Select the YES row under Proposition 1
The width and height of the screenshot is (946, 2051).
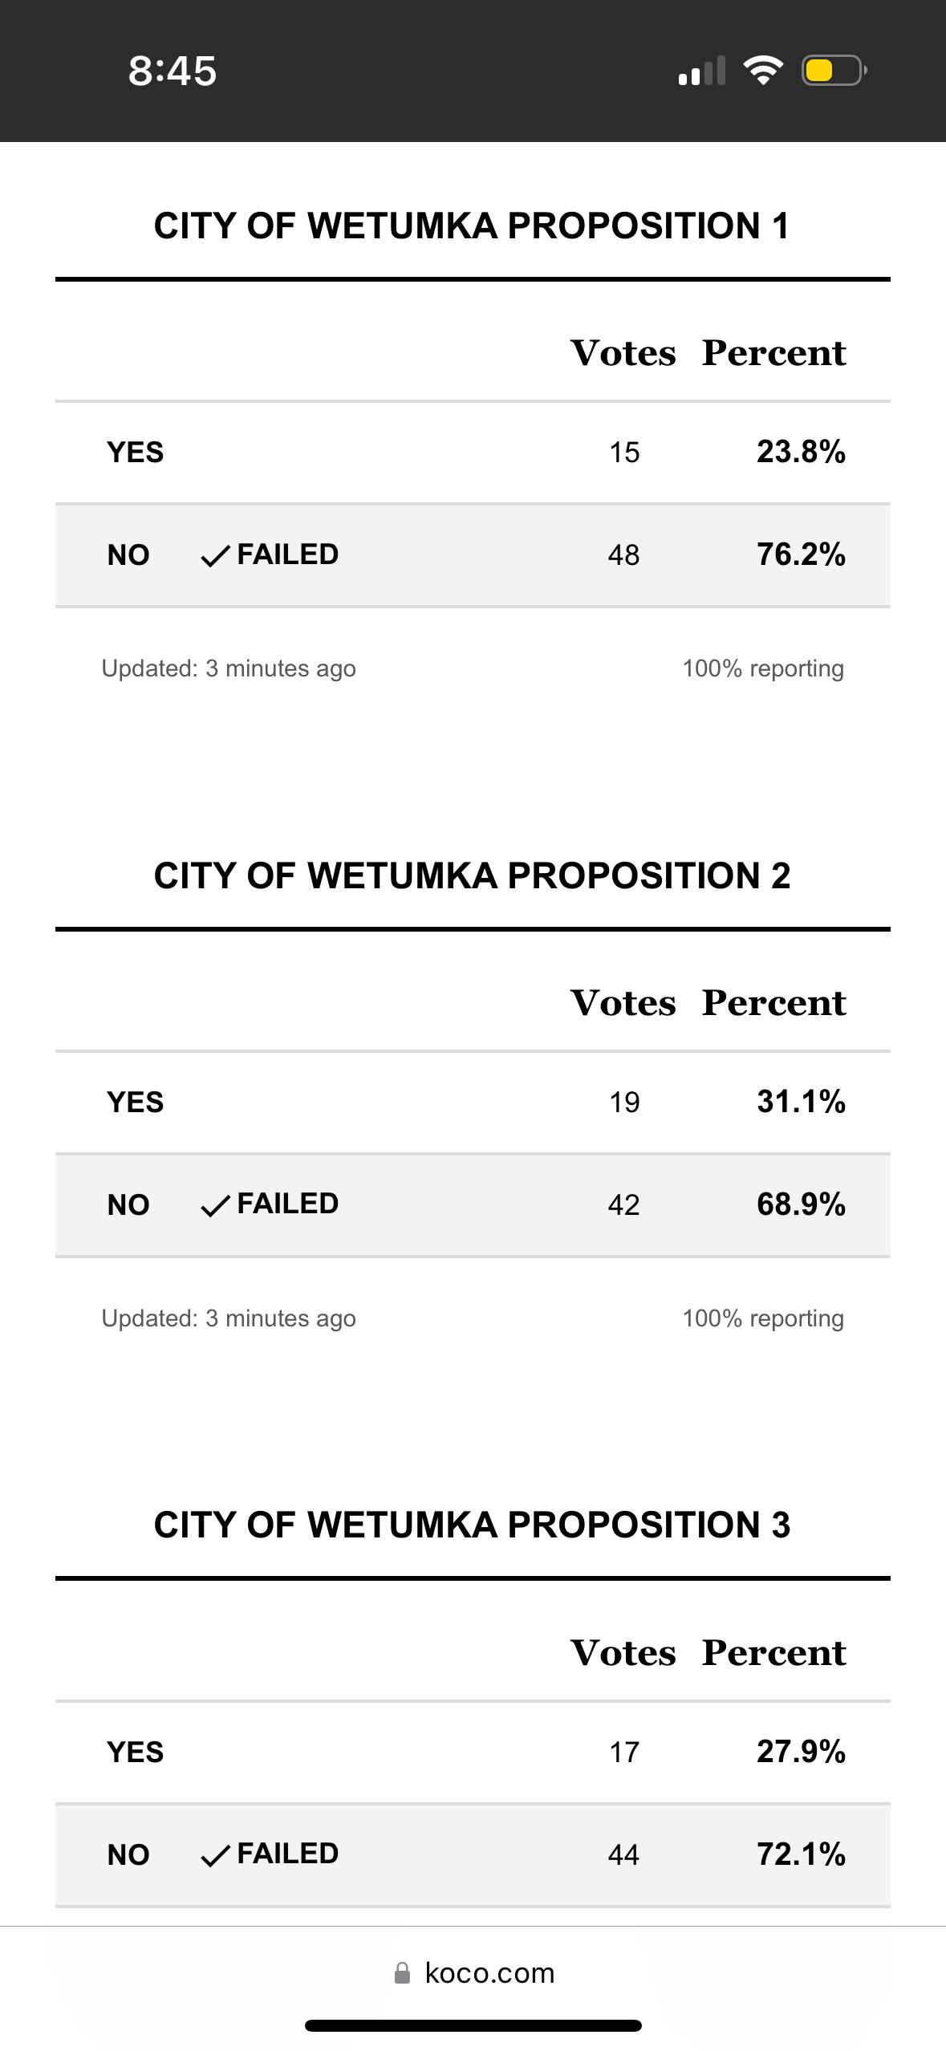[x=473, y=453]
